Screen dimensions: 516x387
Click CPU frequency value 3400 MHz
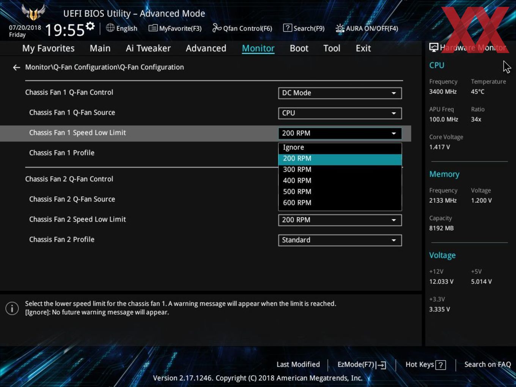443,92
